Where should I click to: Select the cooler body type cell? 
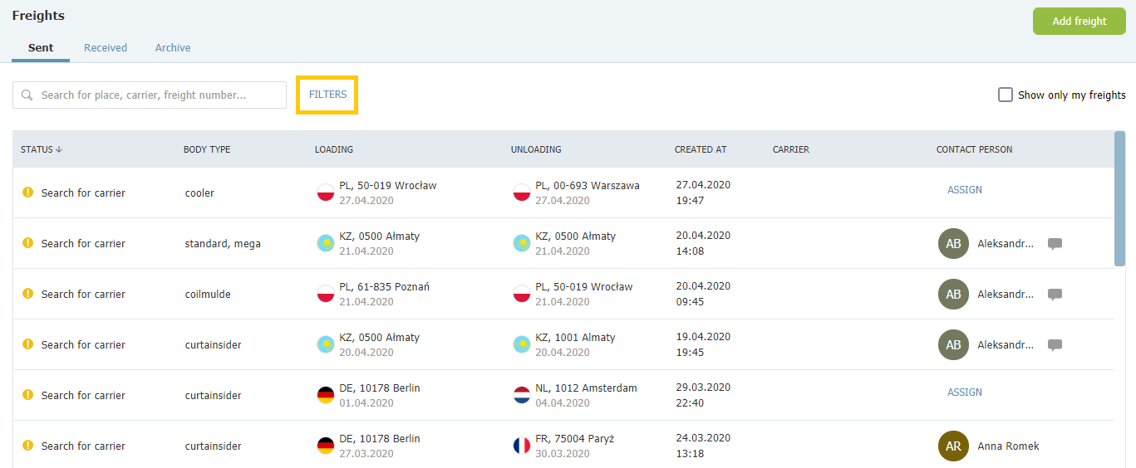199,193
